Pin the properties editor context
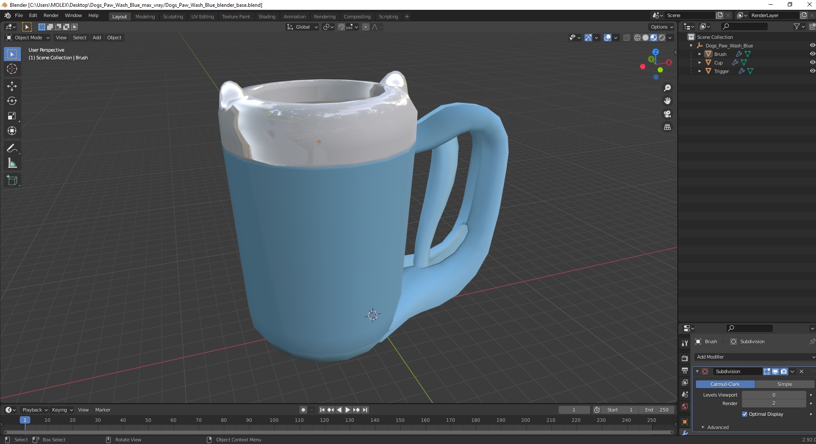The height and width of the screenshot is (444, 816). [x=812, y=342]
